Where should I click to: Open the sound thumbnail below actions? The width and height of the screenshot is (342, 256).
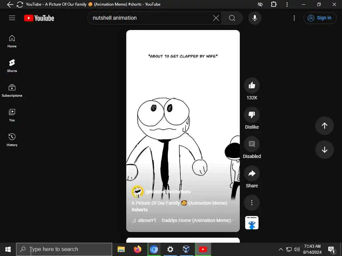252,223
